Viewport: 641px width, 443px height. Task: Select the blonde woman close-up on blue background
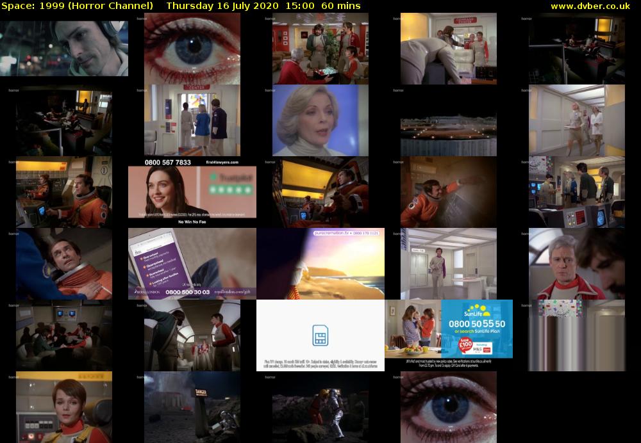[320, 120]
